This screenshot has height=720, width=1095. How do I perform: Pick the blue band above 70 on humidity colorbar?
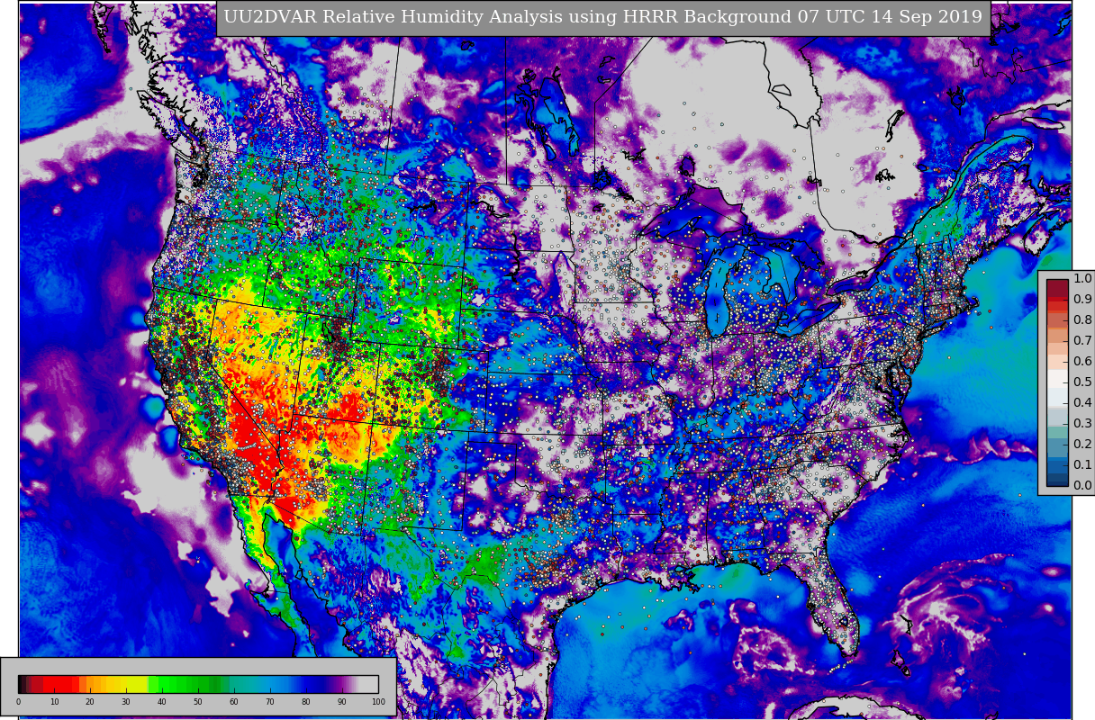point(270,684)
